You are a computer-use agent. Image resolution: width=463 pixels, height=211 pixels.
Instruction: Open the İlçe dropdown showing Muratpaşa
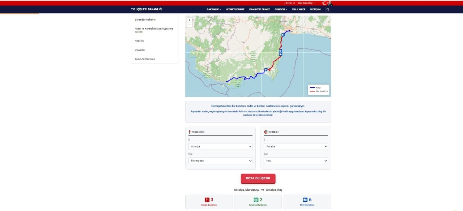[220, 160]
